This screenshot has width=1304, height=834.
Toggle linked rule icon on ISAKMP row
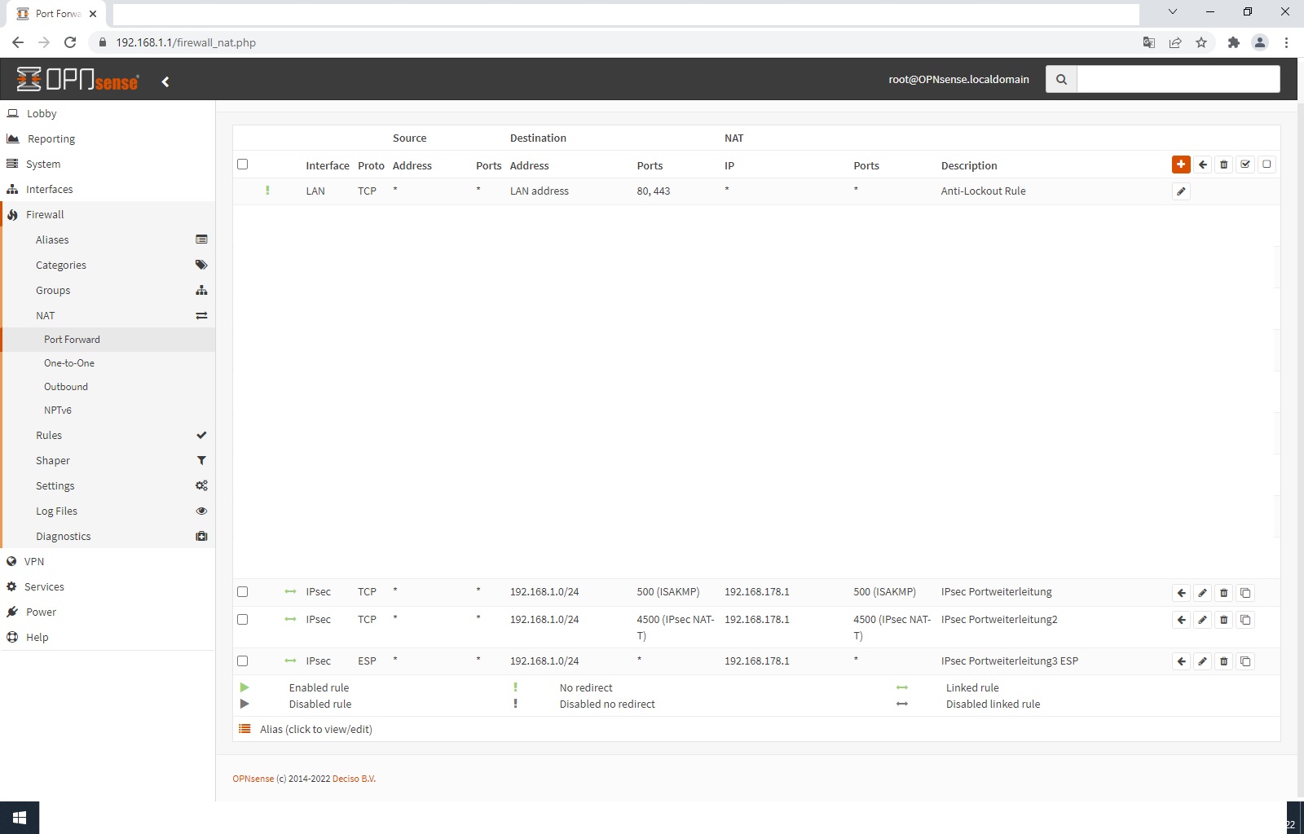[290, 592]
